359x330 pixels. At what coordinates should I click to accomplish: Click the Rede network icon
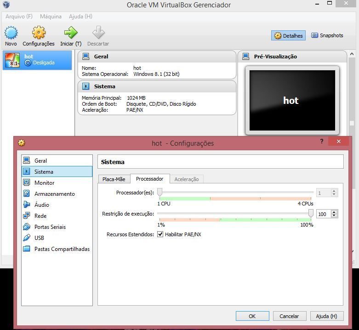tap(27, 216)
